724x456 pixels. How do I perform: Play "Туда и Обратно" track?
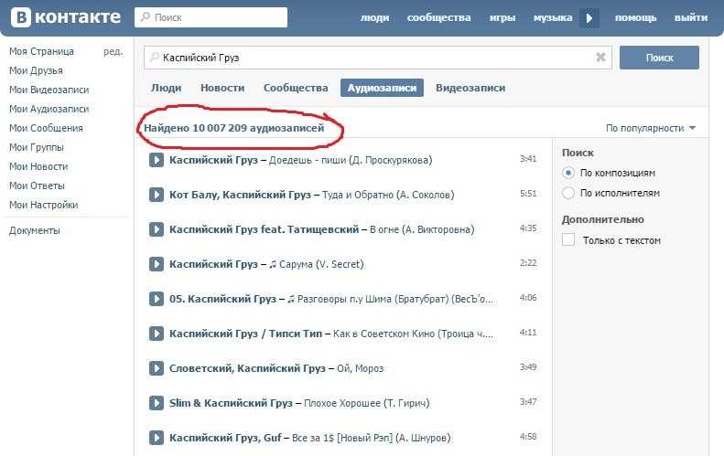157,195
